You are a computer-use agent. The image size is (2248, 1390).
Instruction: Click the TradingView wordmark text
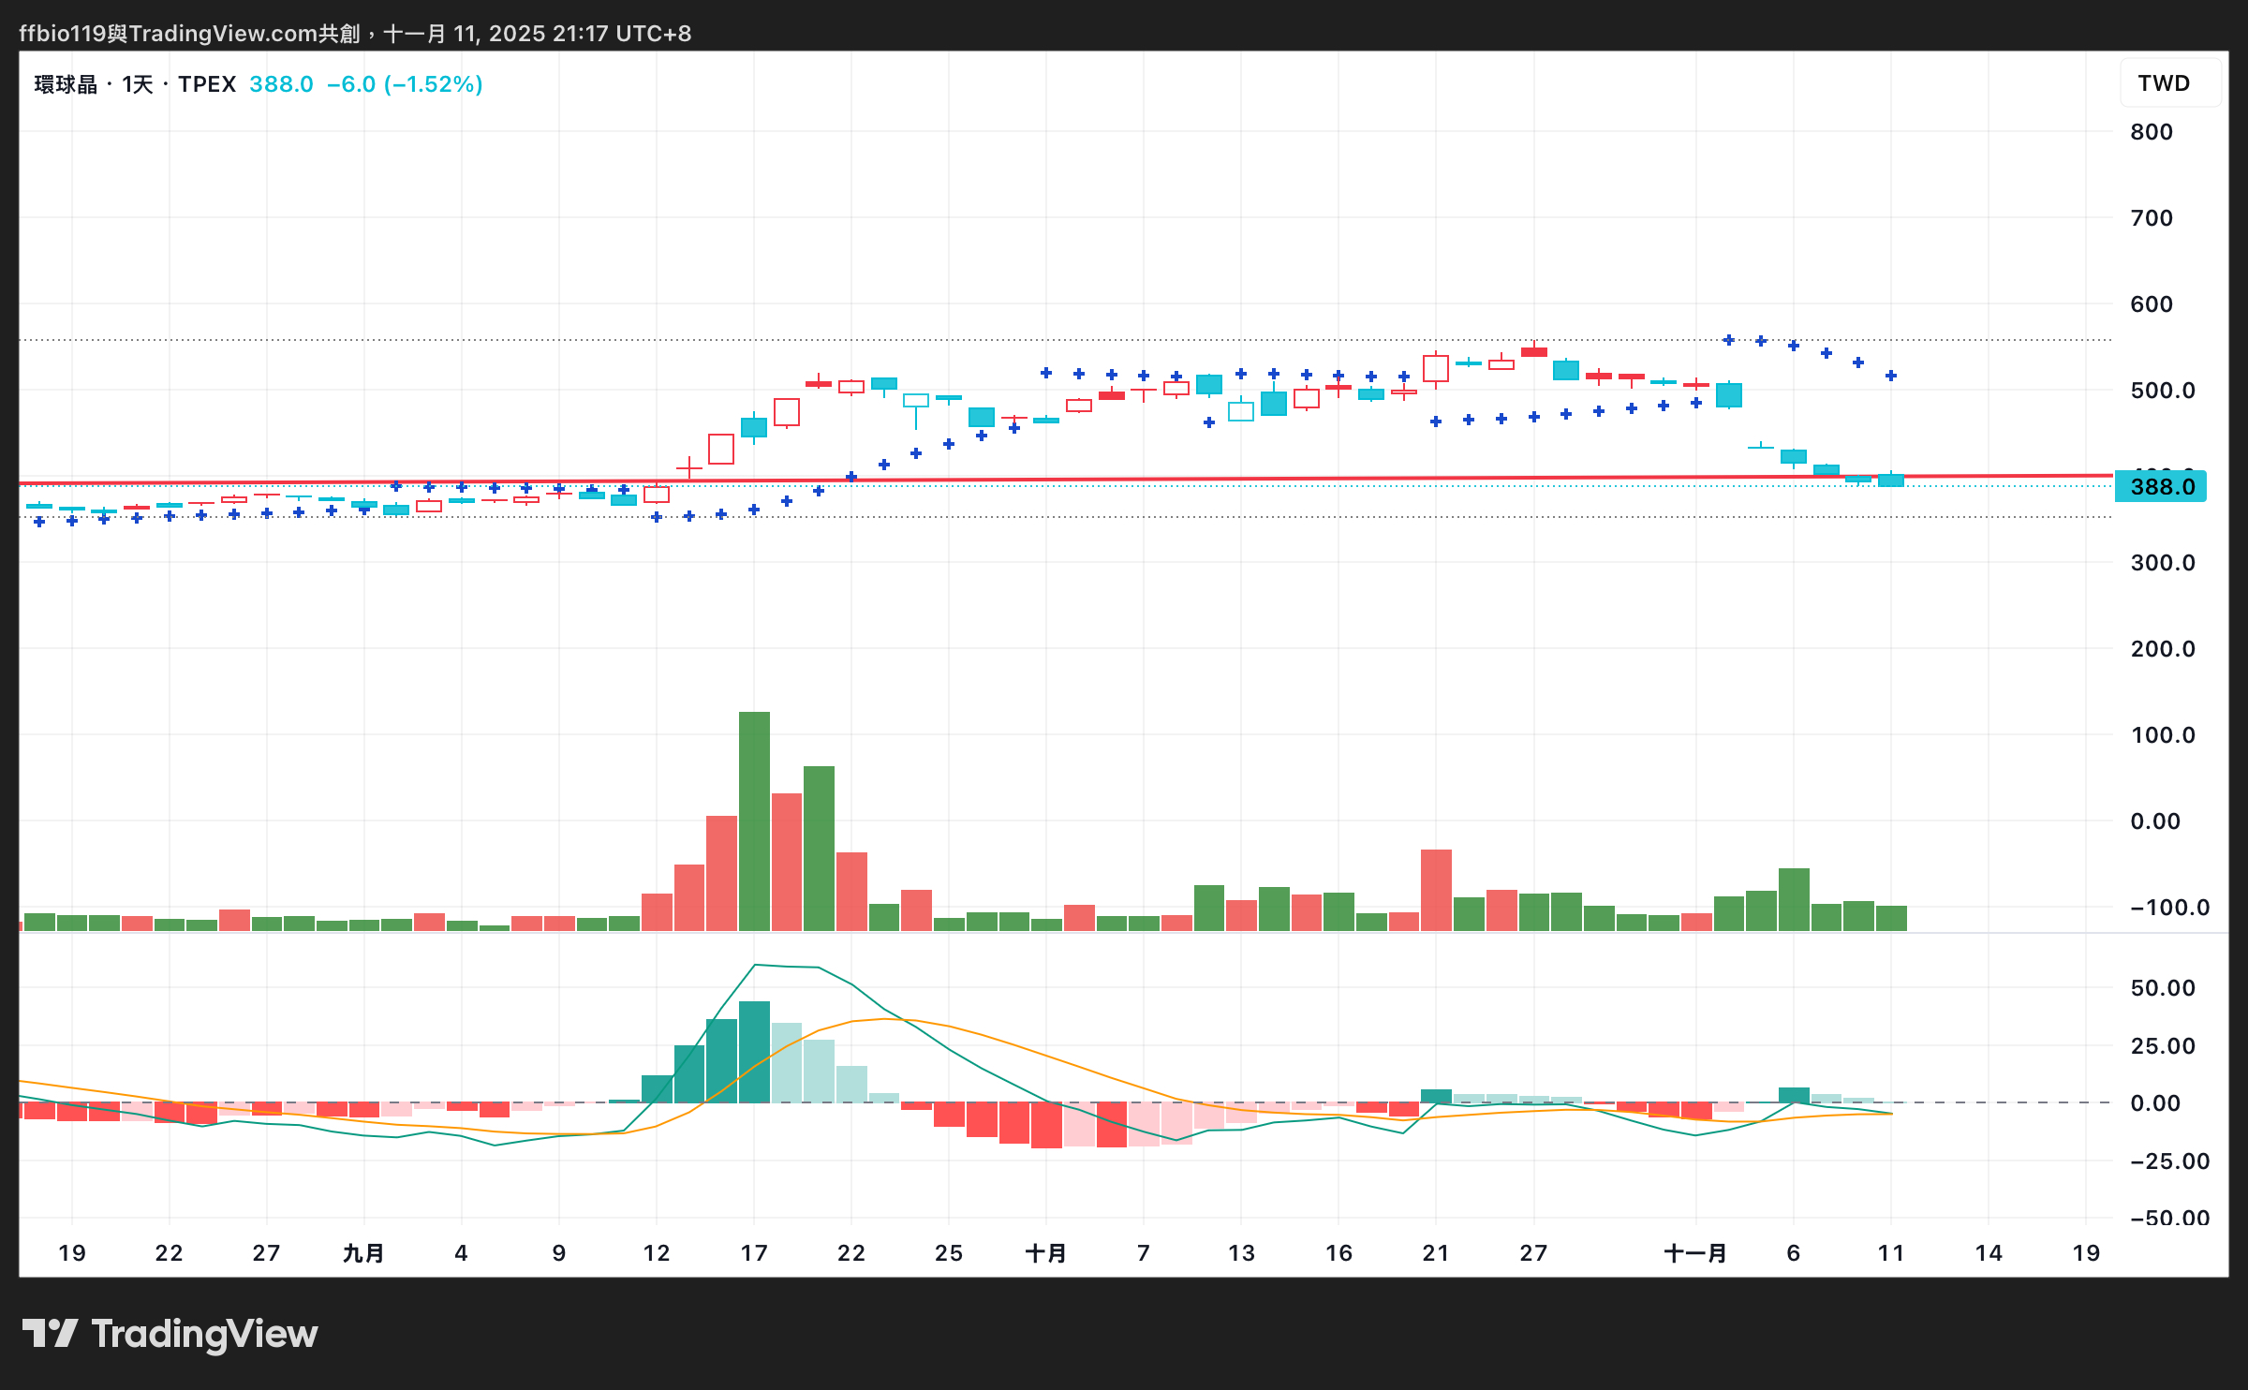point(204,1333)
